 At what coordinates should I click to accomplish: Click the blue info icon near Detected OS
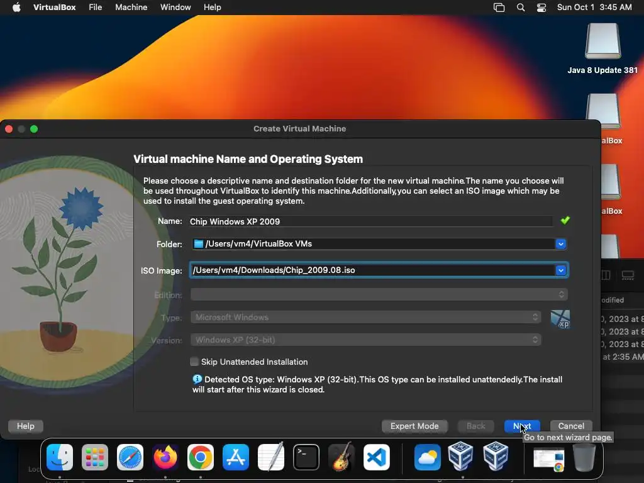197,379
